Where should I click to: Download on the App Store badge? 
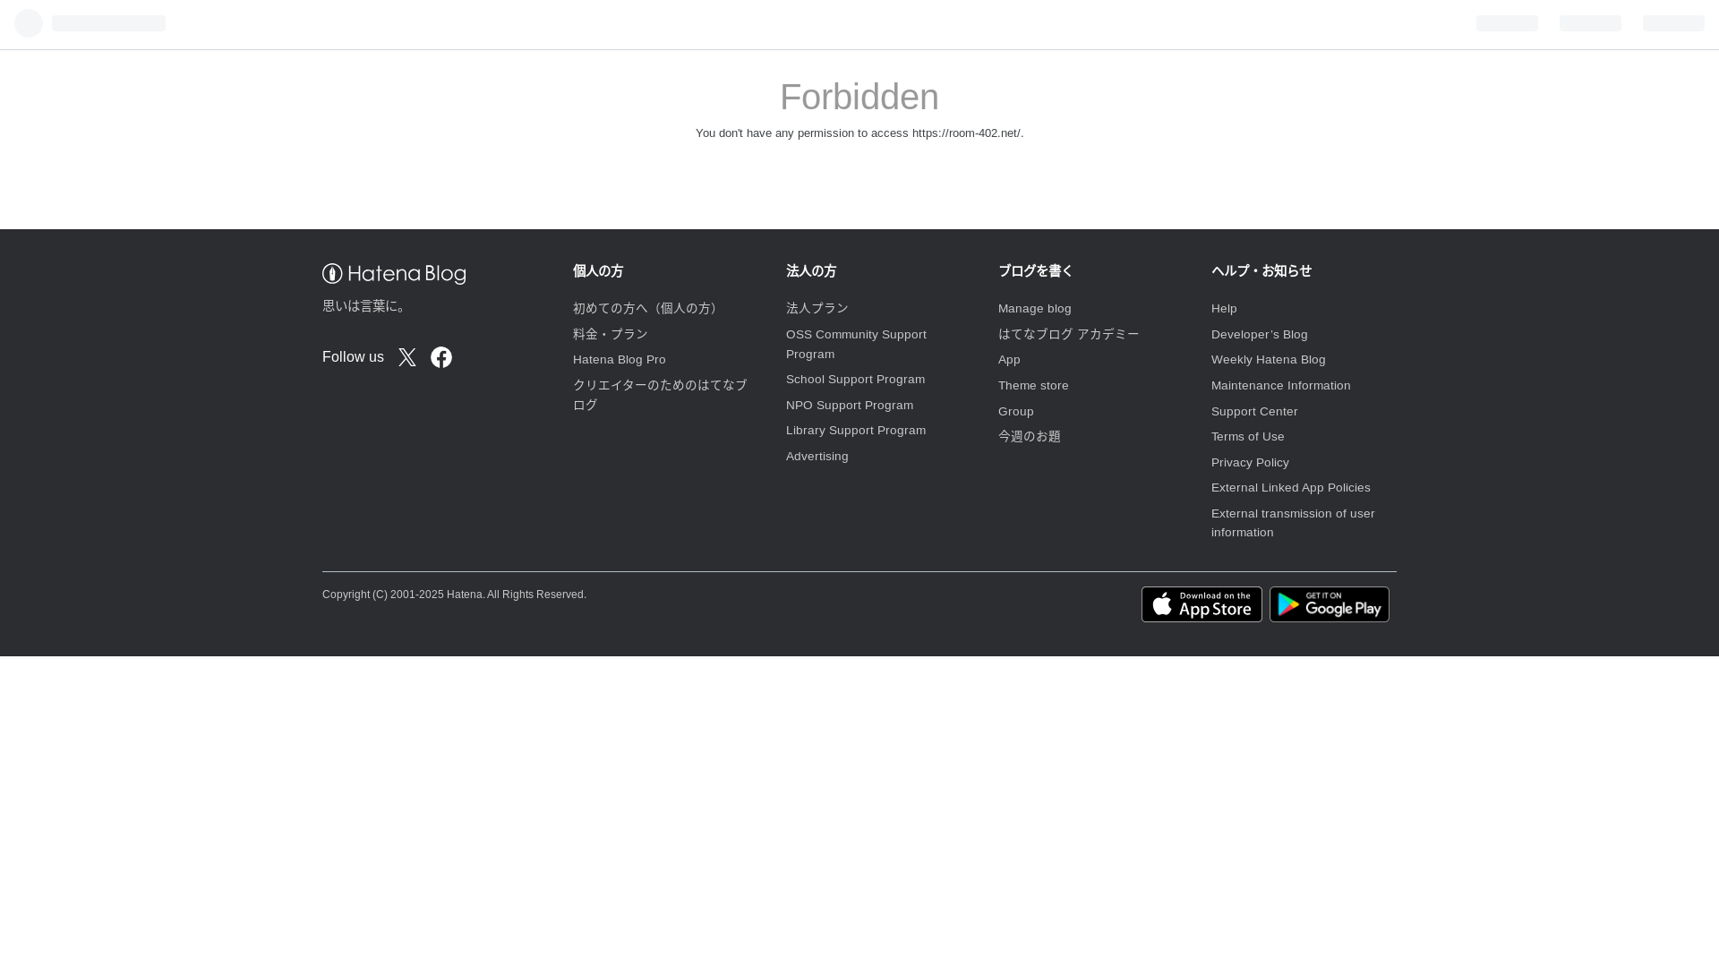pyautogui.click(x=1202, y=604)
